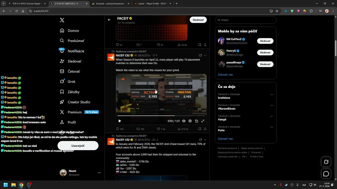View analytics 515 tis. of placement post
The image size is (337, 189).
point(183,129)
